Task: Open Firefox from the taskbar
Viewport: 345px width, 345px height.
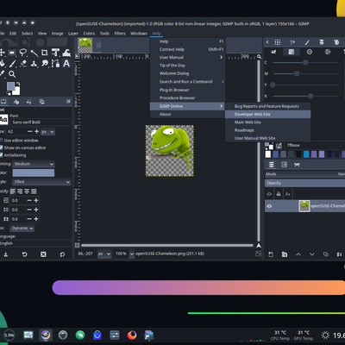Action: 132,335
